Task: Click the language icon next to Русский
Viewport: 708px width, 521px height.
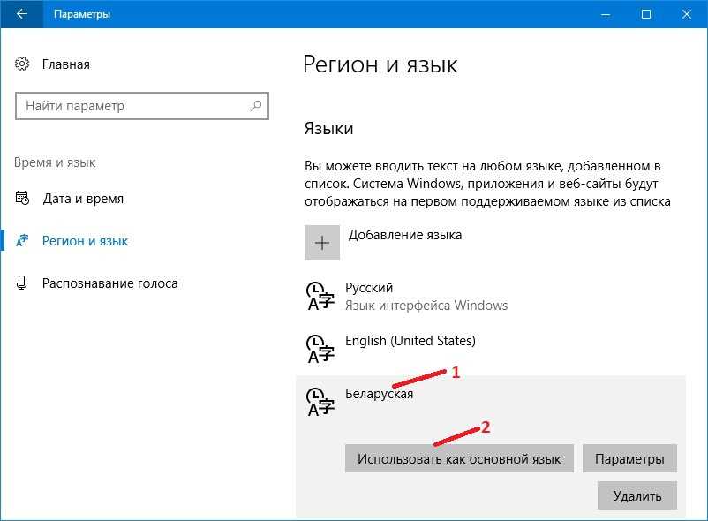Action: click(x=320, y=296)
